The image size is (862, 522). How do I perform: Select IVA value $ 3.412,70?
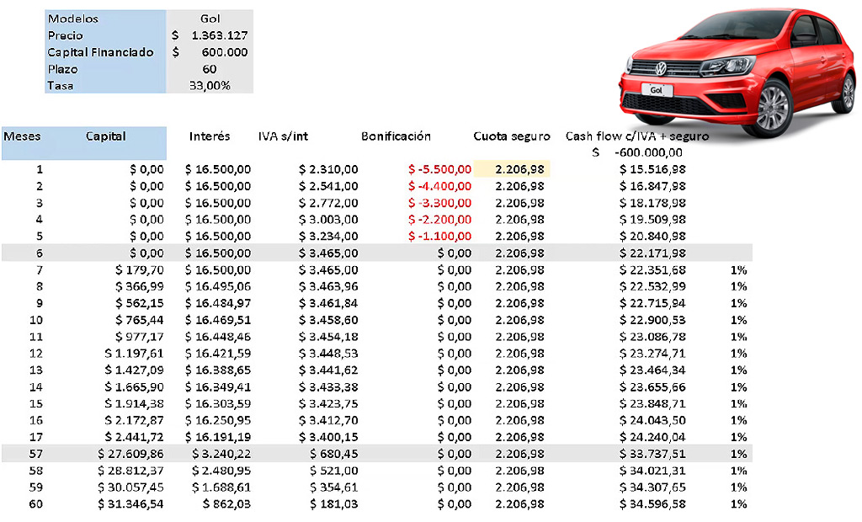(328, 420)
